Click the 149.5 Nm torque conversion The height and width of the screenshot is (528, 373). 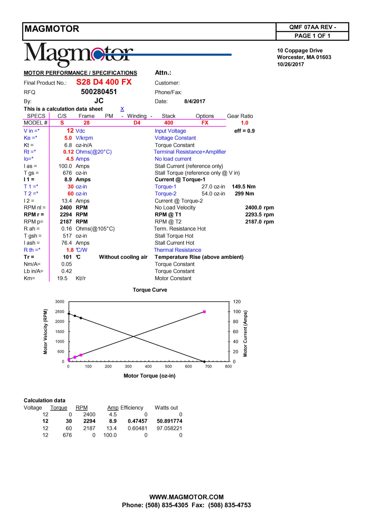click(x=244, y=186)
